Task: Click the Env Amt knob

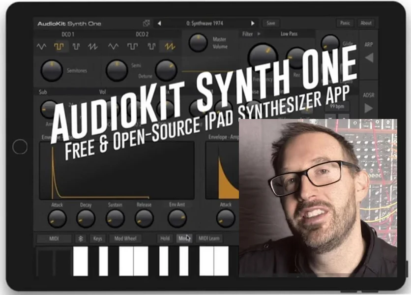Action: 177,218
